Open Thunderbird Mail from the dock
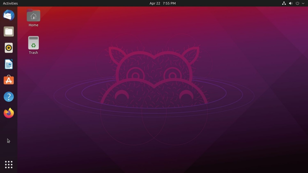 click(9, 15)
